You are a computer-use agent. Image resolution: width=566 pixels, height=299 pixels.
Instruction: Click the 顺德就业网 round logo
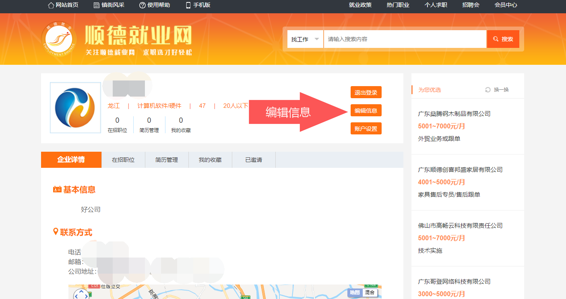58,39
